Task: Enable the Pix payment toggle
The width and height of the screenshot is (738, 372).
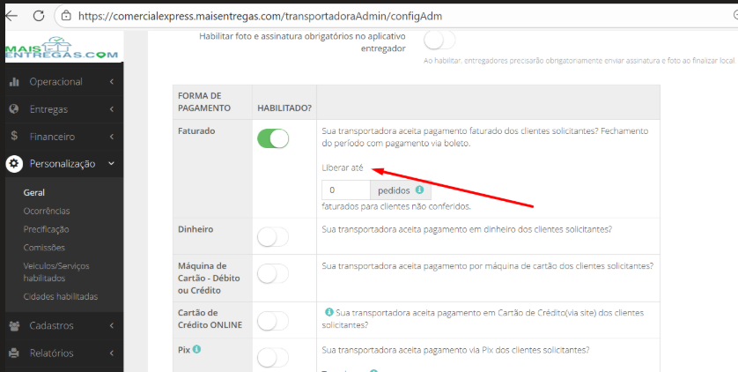Action: (273, 357)
